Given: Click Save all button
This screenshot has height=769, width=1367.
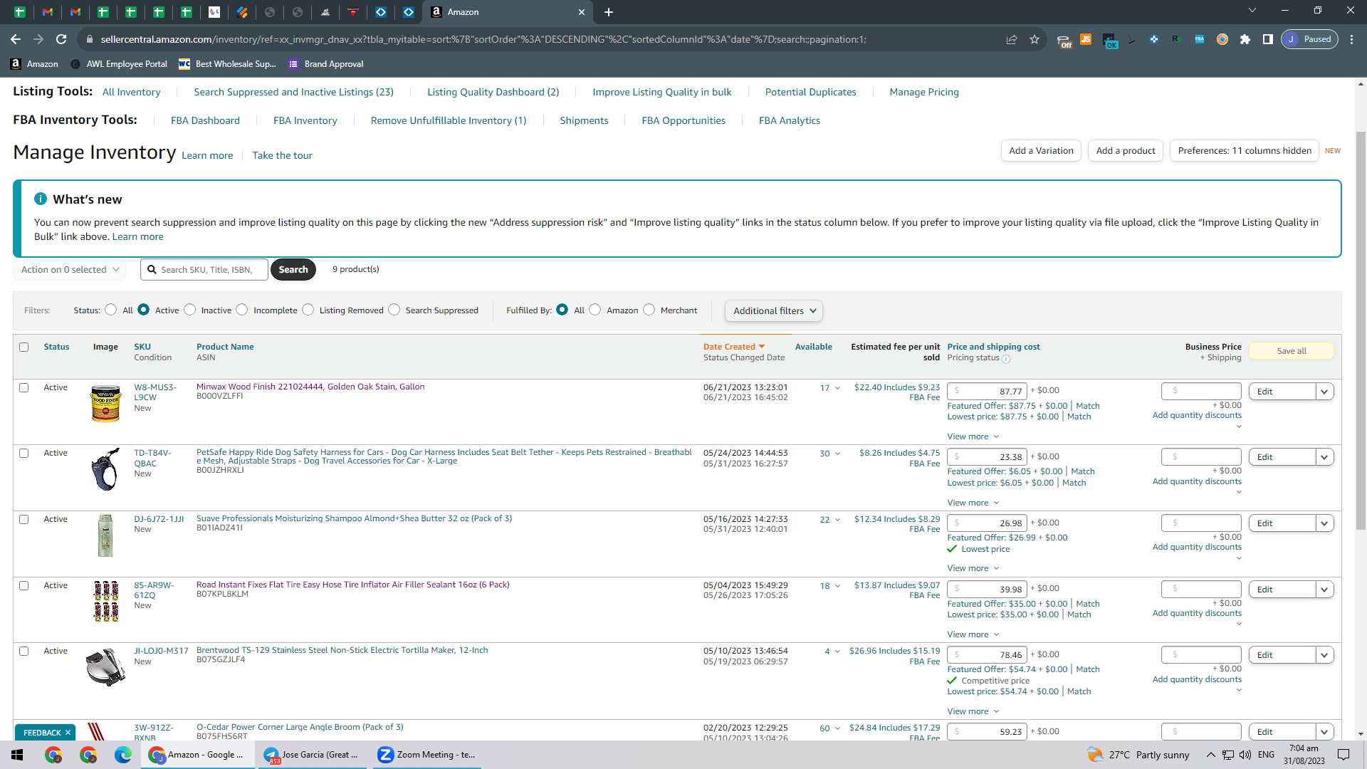Looking at the screenshot, I should pyautogui.click(x=1292, y=351).
